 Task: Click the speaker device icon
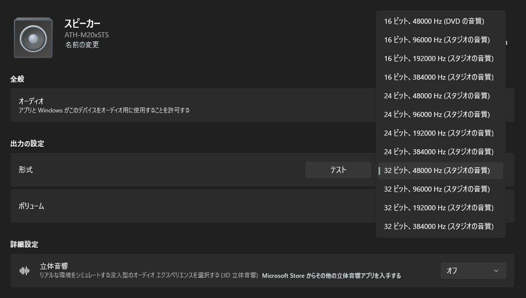(33, 38)
